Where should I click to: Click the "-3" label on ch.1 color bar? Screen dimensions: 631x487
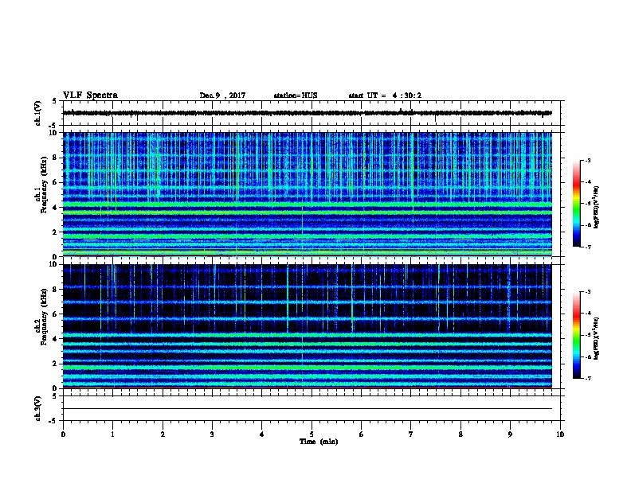pyautogui.click(x=587, y=160)
